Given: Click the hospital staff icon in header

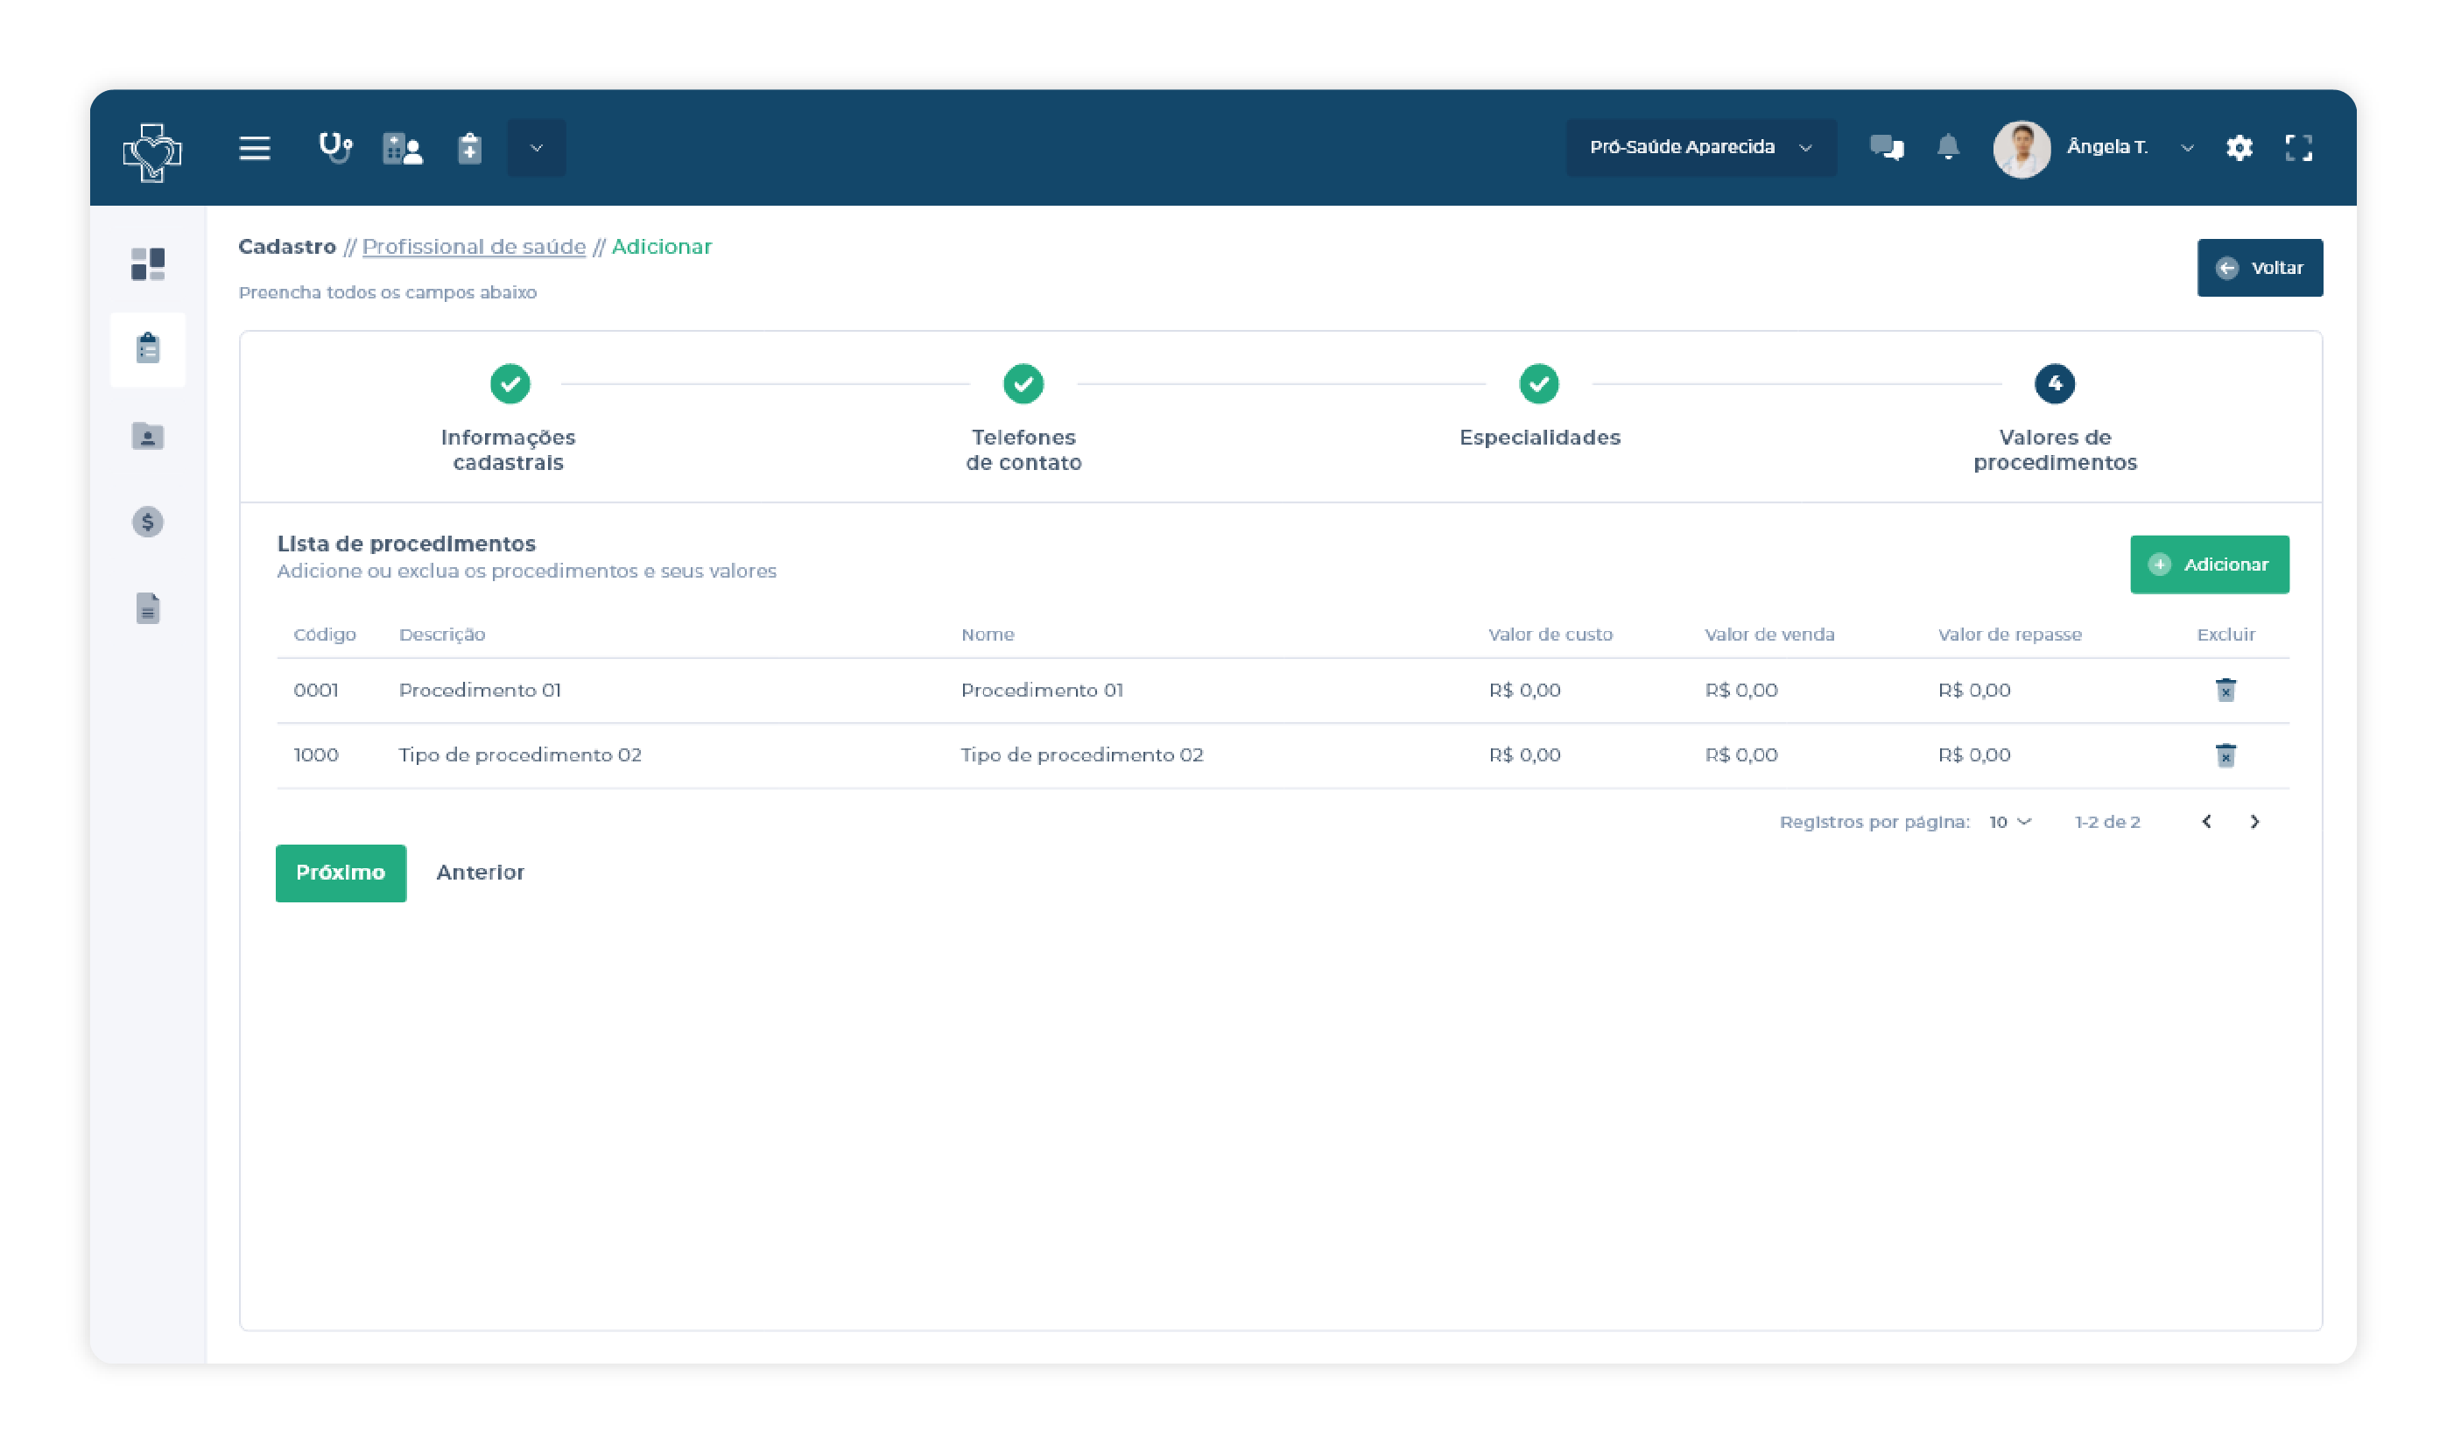Looking at the screenshot, I should (x=402, y=149).
